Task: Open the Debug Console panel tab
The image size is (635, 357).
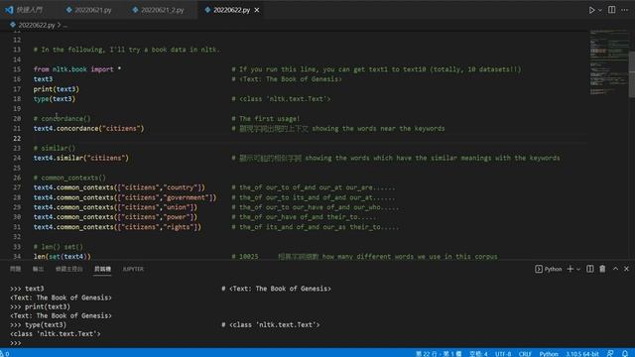Action: (x=68, y=269)
